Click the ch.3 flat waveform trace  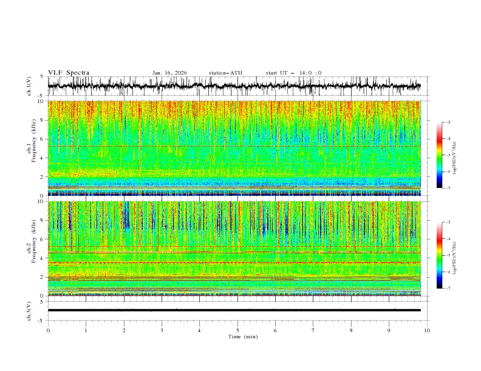[x=234, y=310]
